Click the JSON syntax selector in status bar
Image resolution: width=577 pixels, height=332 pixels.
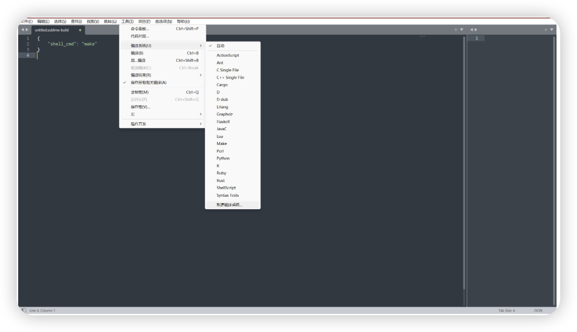[x=538, y=310]
